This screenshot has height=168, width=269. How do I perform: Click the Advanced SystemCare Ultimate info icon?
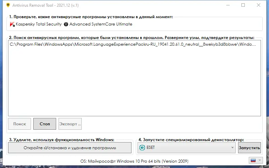(x=66, y=24)
